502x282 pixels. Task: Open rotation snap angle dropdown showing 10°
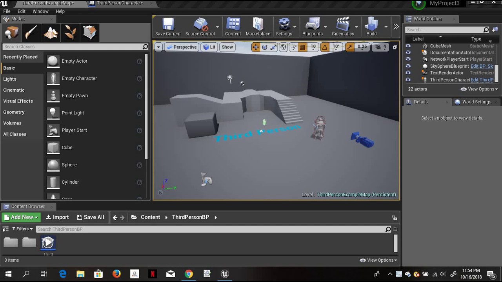point(336,47)
